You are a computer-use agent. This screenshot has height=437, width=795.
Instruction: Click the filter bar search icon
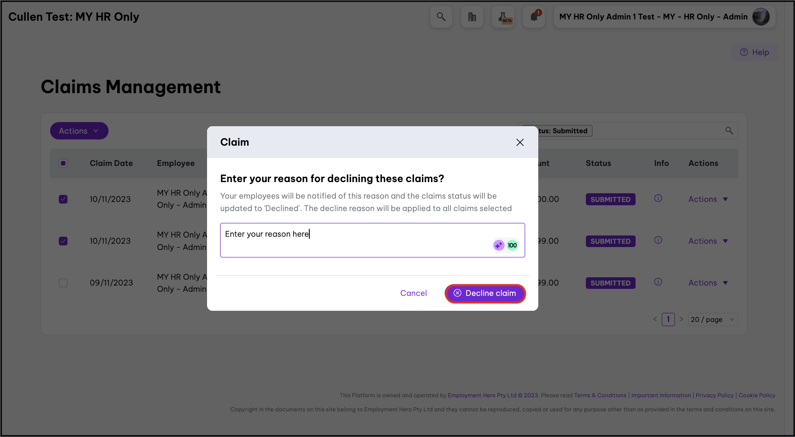[x=729, y=131]
